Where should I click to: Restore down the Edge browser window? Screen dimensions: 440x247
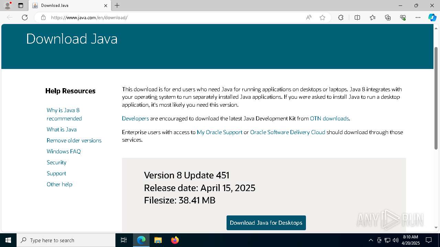coord(416,5)
